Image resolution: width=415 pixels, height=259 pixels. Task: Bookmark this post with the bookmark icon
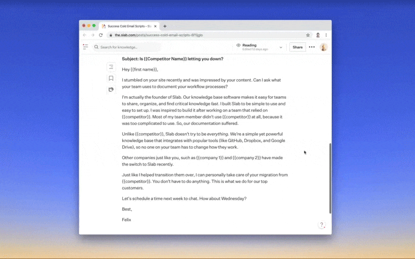[111, 78]
